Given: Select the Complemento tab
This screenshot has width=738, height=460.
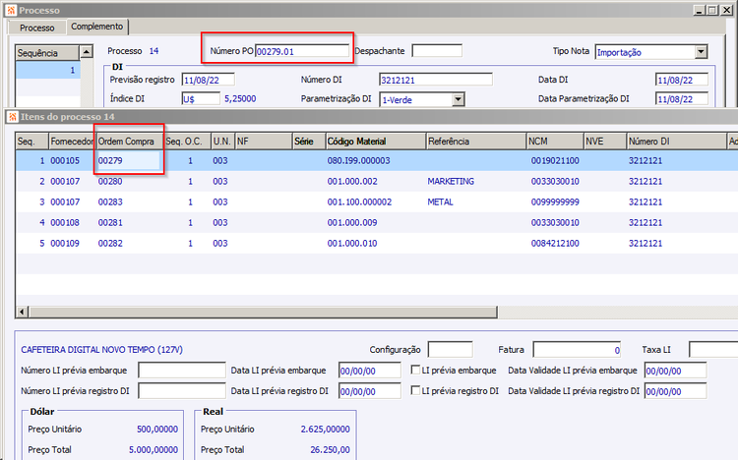Looking at the screenshot, I should [x=98, y=28].
